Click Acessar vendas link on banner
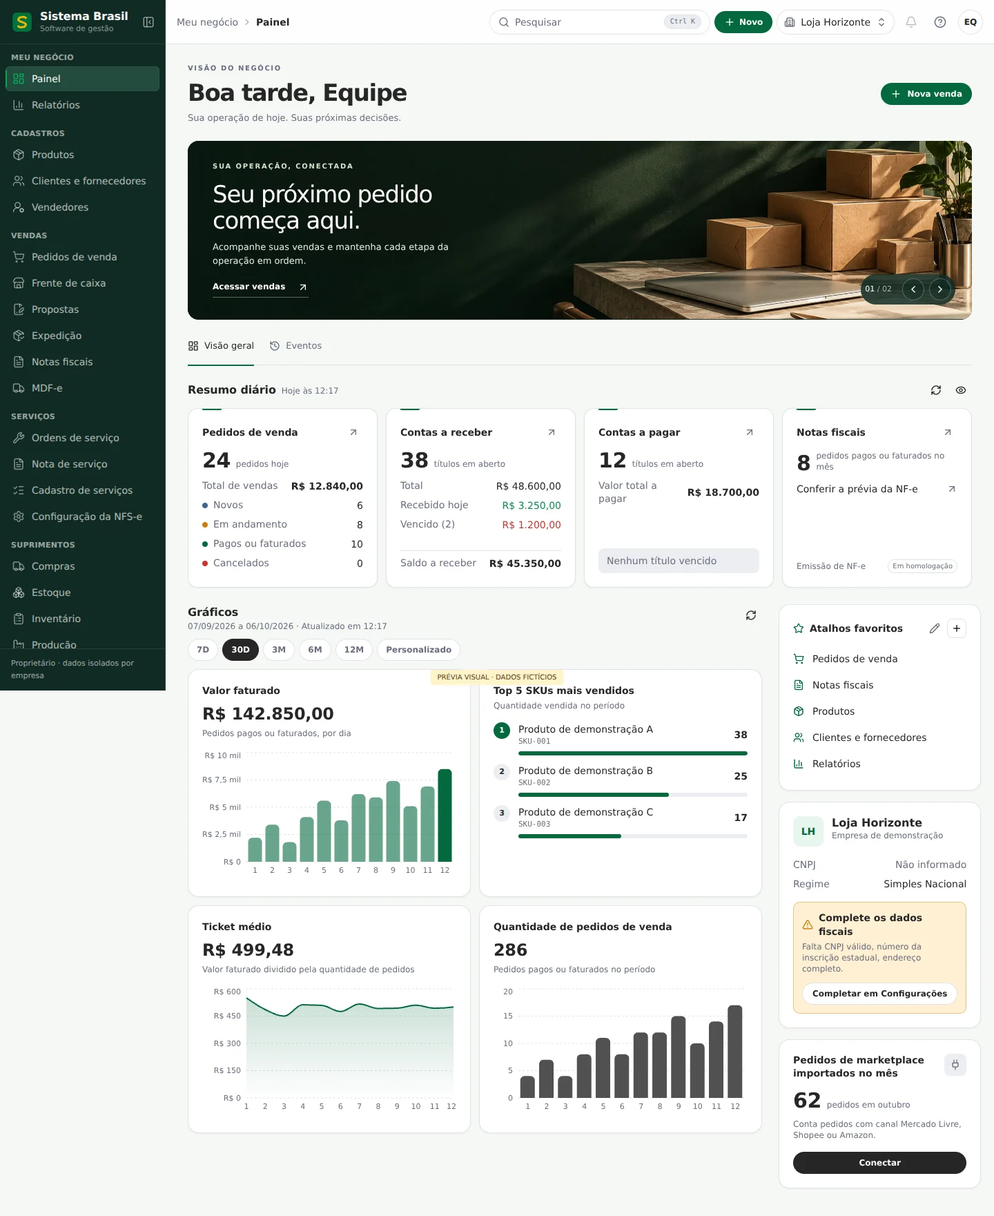 coord(260,287)
